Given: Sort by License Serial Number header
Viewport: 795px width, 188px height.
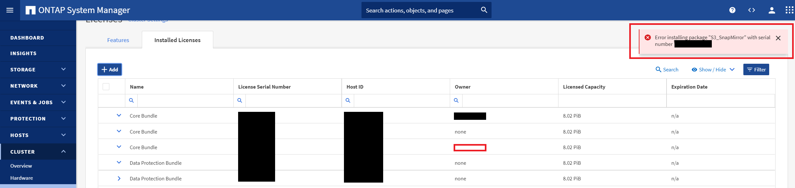Looking at the screenshot, I should click(x=264, y=87).
